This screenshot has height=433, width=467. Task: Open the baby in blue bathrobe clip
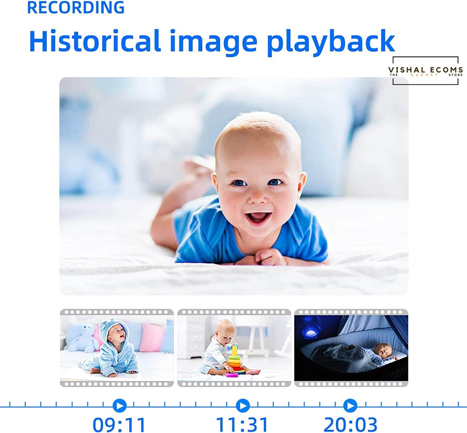(x=117, y=348)
